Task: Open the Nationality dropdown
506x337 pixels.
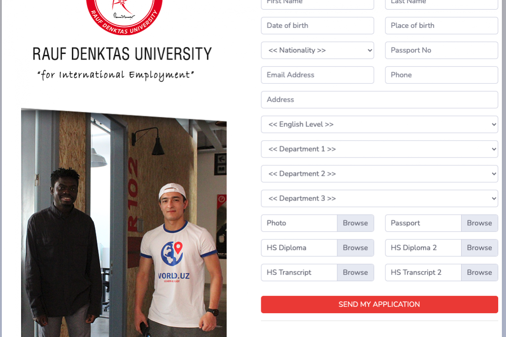Action: click(x=317, y=50)
